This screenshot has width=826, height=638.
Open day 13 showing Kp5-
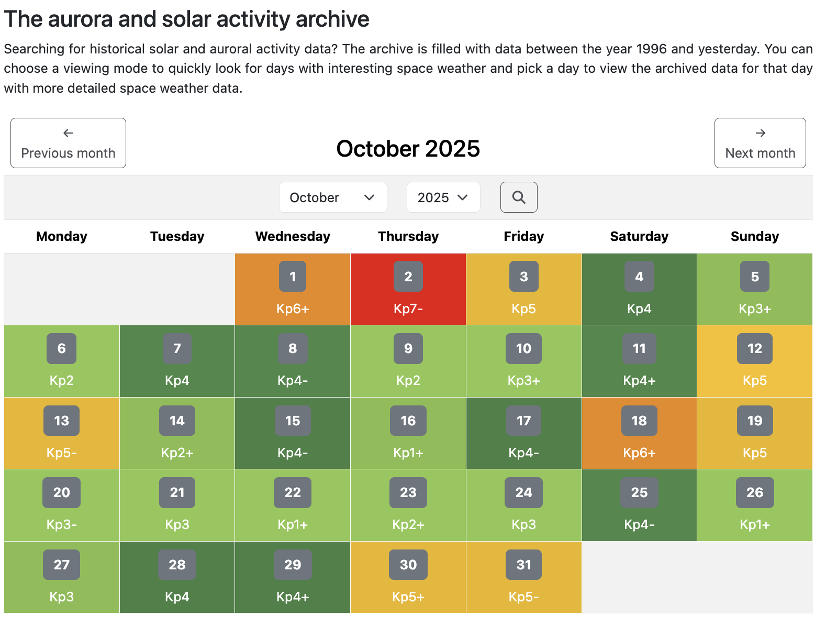coord(62,433)
